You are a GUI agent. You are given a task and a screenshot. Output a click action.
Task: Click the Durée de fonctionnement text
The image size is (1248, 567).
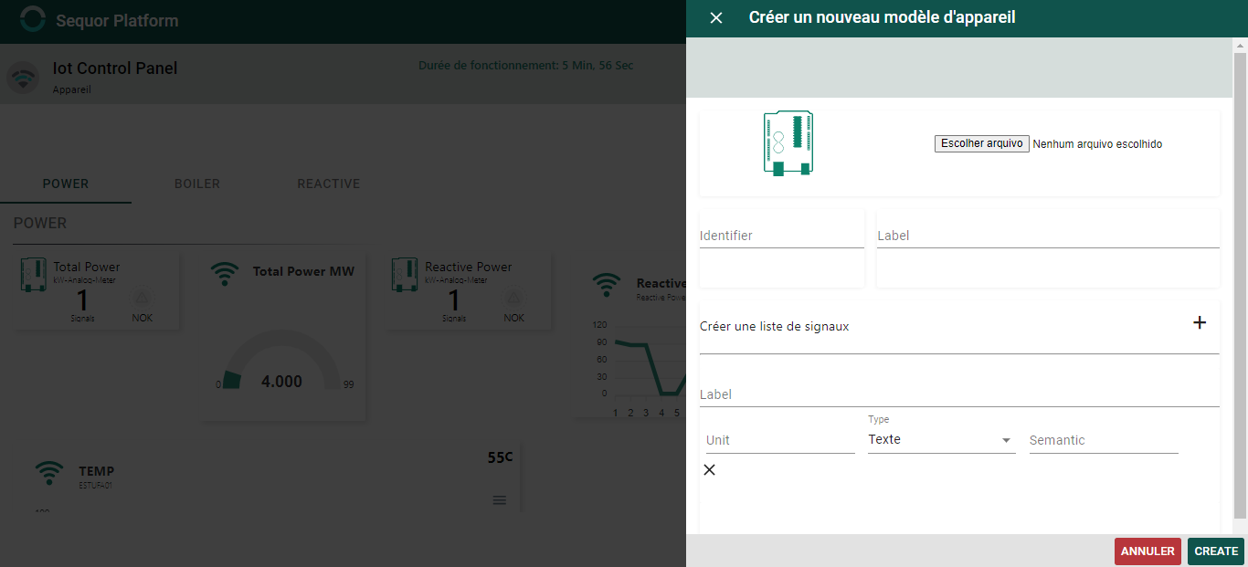pos(526,66)
